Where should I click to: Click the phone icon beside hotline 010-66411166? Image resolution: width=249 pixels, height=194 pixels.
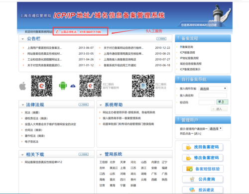click(57, 32)
